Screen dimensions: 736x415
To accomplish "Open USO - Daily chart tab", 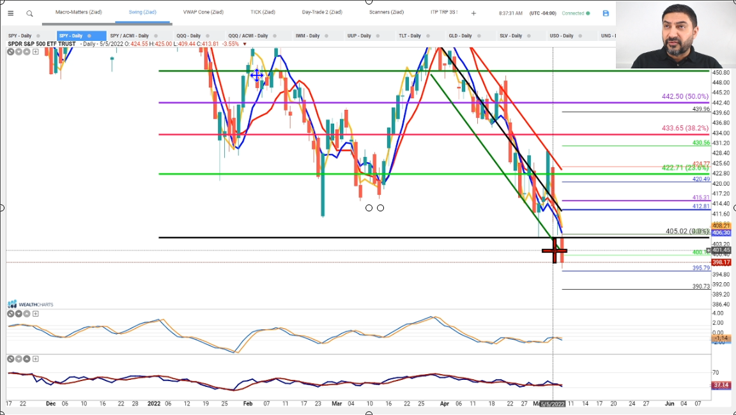I will 562,36.
